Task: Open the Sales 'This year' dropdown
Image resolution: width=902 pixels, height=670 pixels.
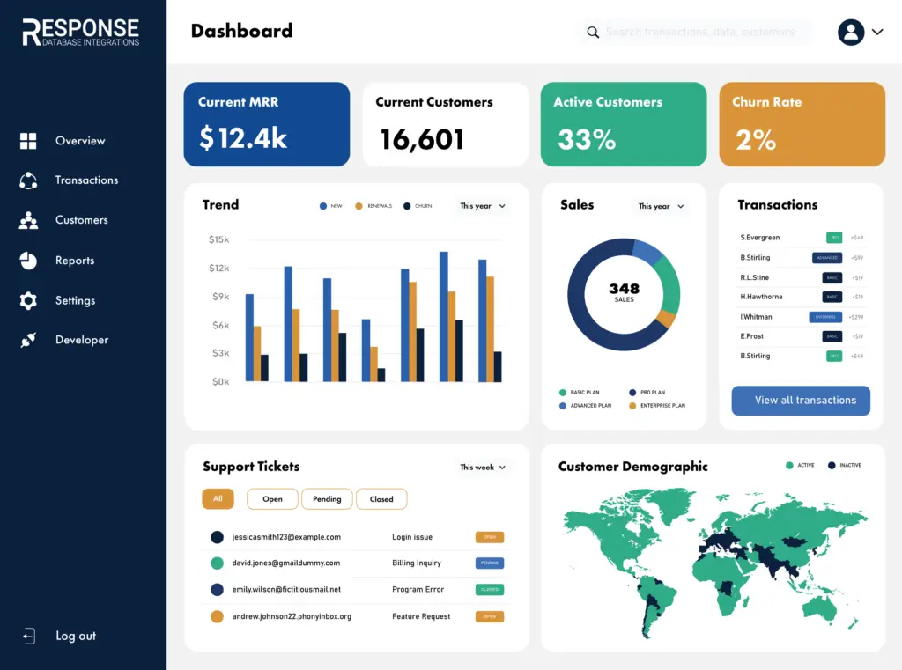Action: pyautogui.click(x=661, y=206)
